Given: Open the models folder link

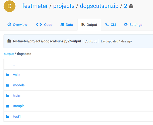Looking at the screenshot, I should [x=19, y=85].
